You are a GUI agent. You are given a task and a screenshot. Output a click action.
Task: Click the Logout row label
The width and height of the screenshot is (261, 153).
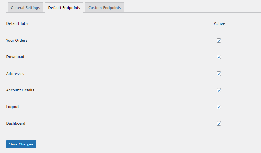tap(13, 107)
